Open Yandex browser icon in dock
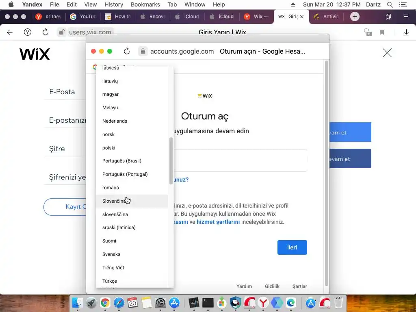This screenshot has height=312, width=416. [263, 302]
